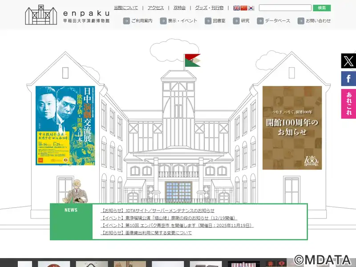Switch site language to English flag

pos(237,8)
